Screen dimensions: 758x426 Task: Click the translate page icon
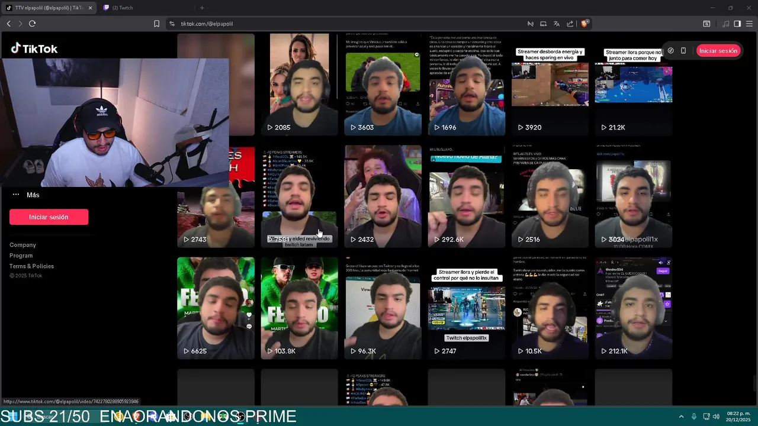point(557,24)
